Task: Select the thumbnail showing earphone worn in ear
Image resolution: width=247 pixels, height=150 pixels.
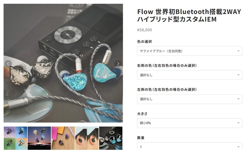Action: pos(87,138)
